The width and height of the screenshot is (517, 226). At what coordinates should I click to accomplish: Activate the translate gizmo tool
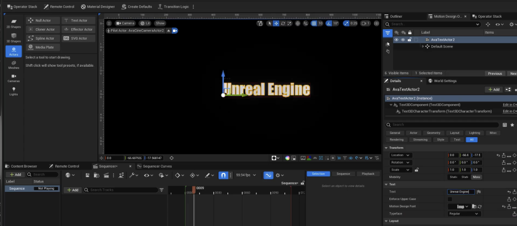tap(276, 23)
